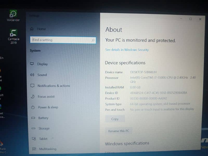
Task: Click the search magnifier icon
Action: (93, 40)
